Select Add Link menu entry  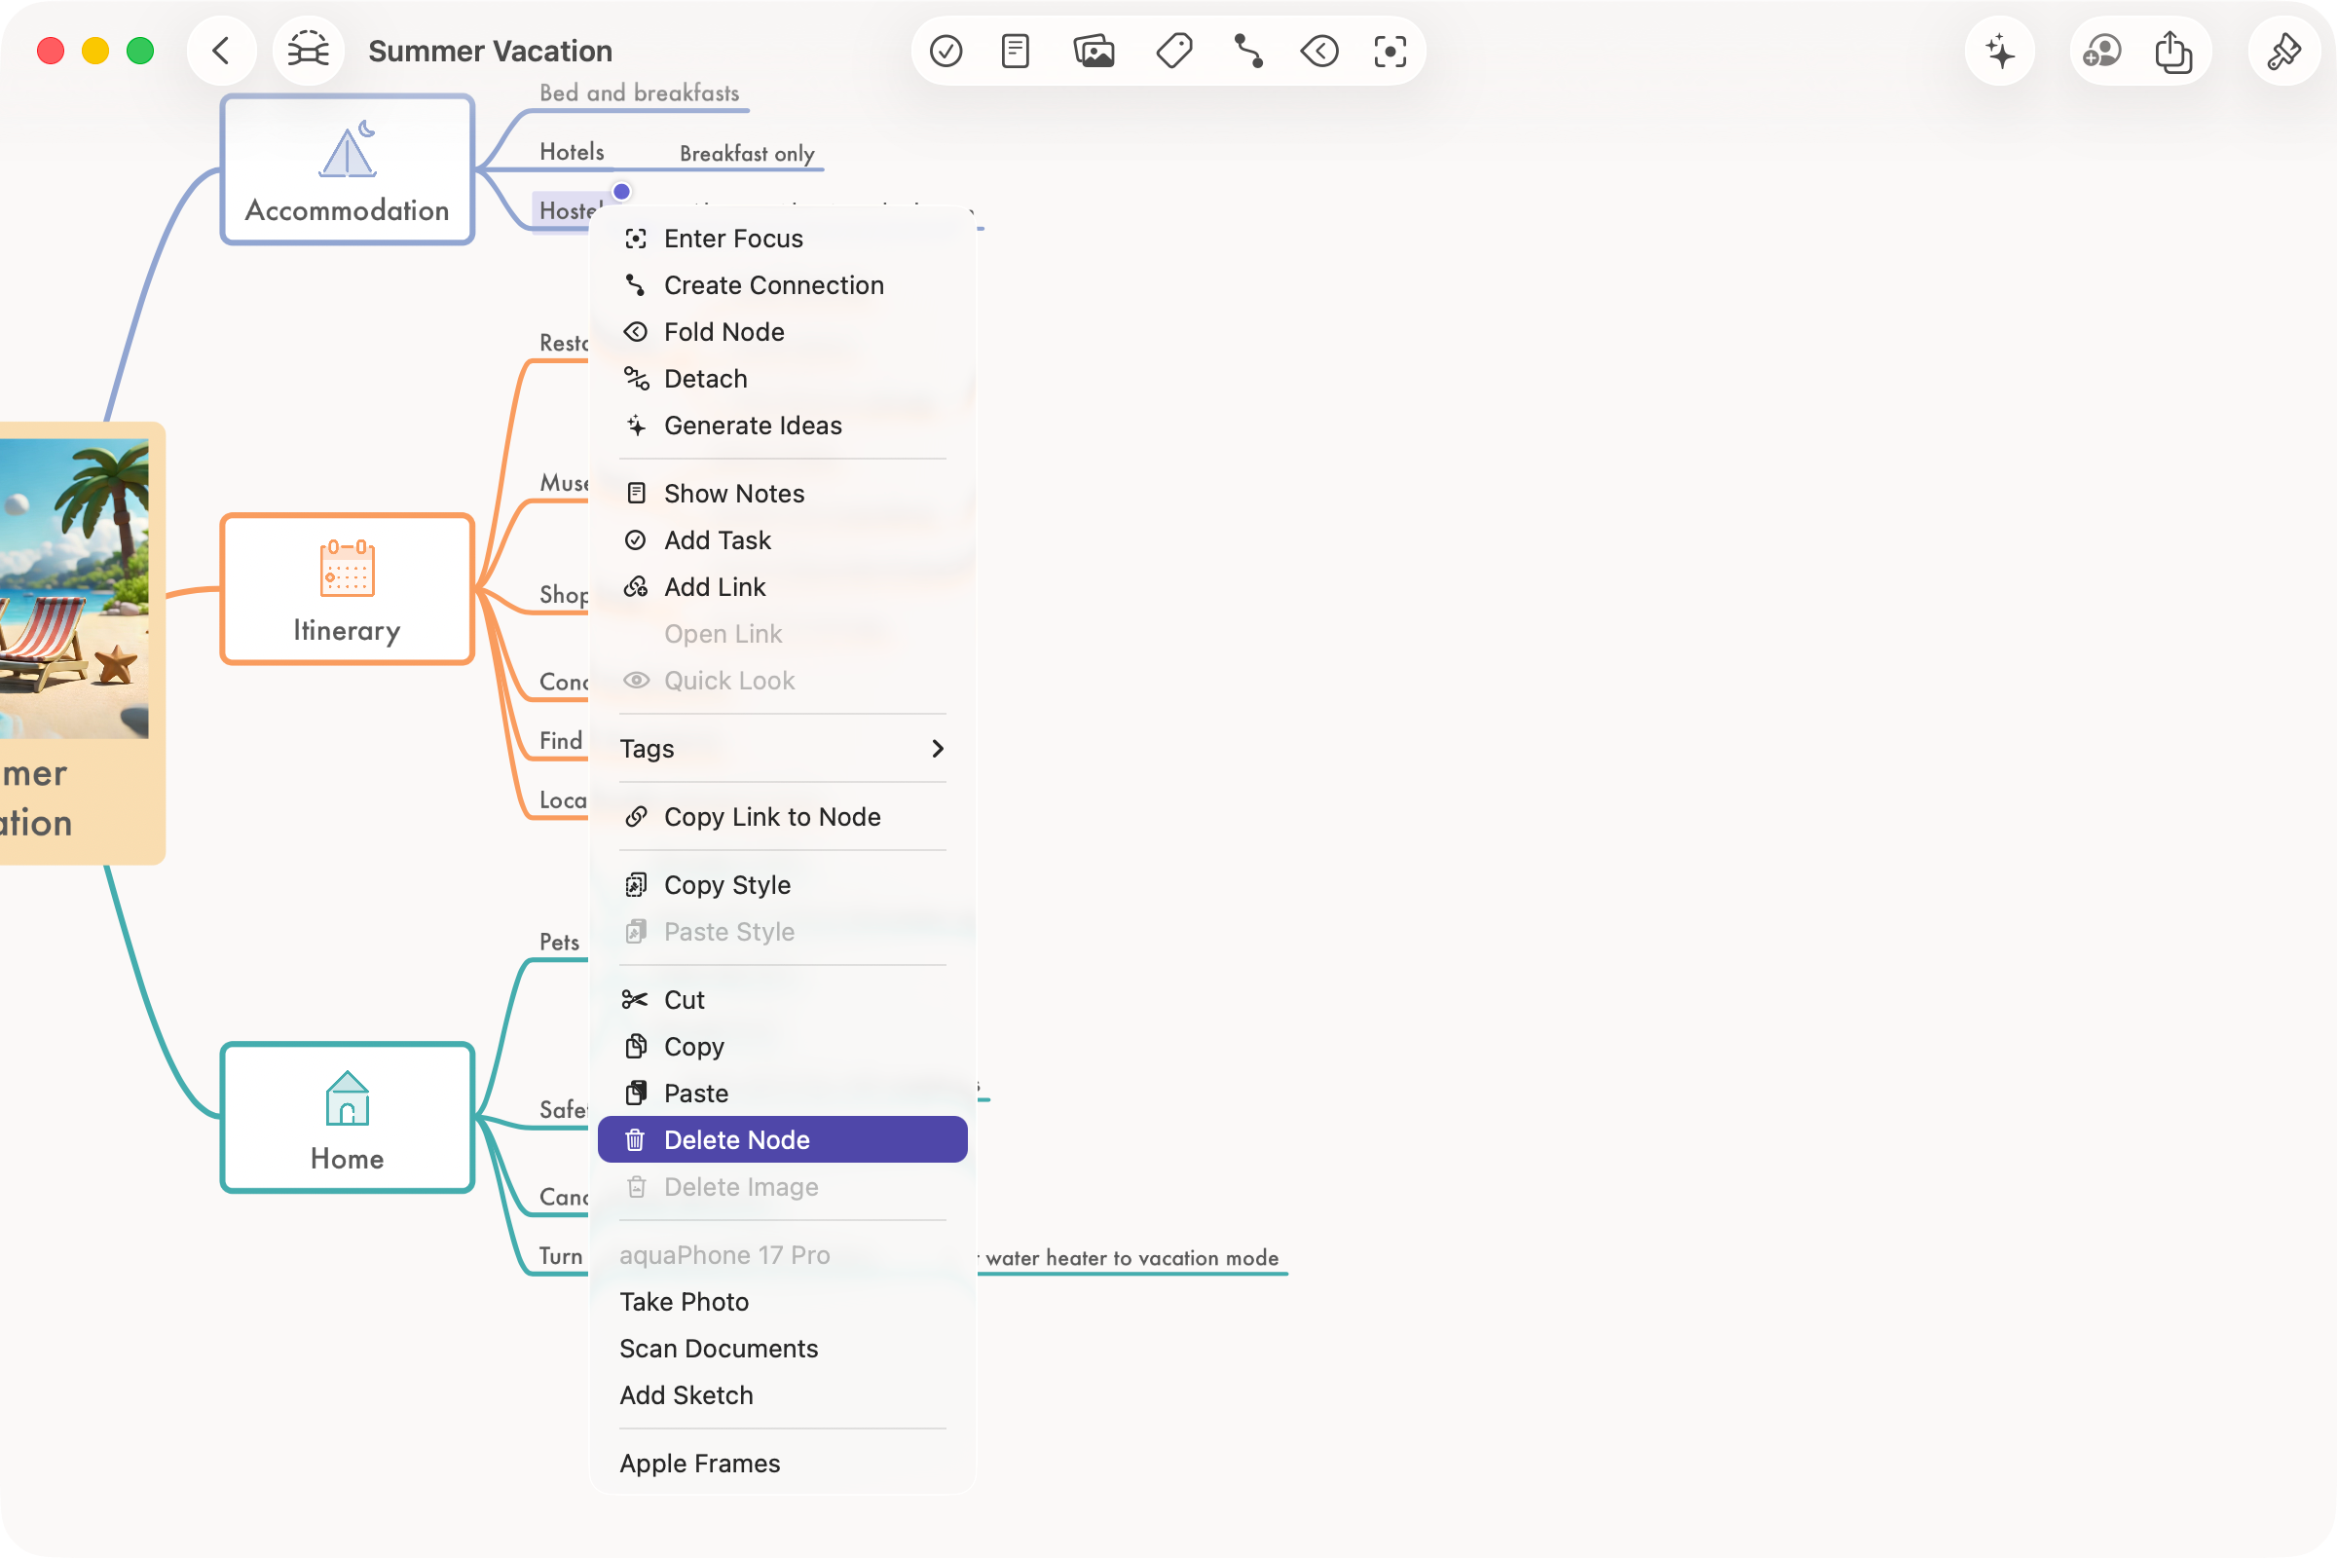782,587
